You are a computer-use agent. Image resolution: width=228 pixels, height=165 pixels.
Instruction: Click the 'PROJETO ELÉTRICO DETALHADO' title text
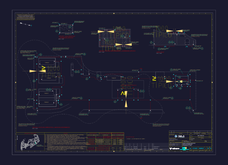(189, 143)
